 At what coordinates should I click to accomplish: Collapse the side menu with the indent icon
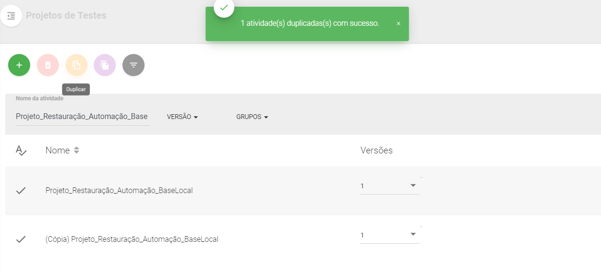coord(11,16)
